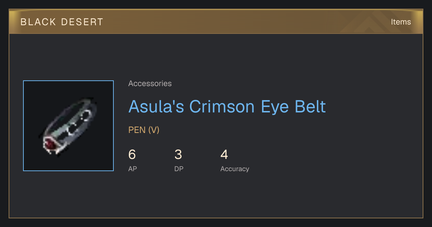
Task: Click the Accuracy value 4
Action: (224, 155)
